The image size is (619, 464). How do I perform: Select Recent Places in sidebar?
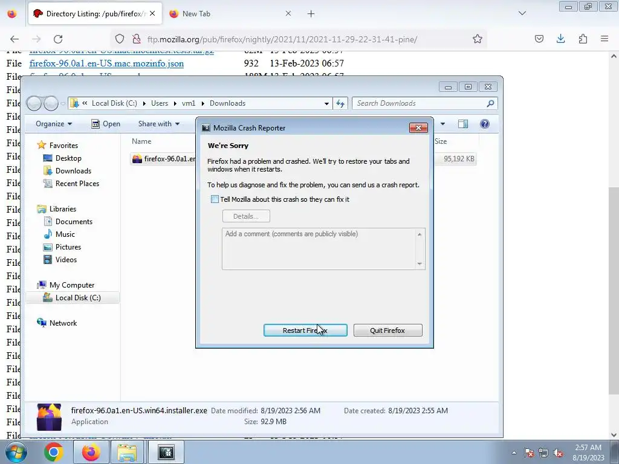(77, 184)
